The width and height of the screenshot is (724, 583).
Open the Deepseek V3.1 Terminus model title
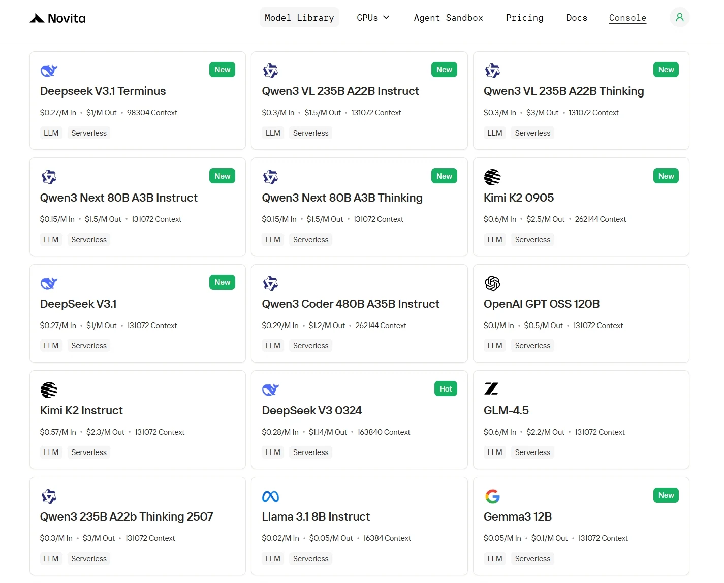coord(103,91)
